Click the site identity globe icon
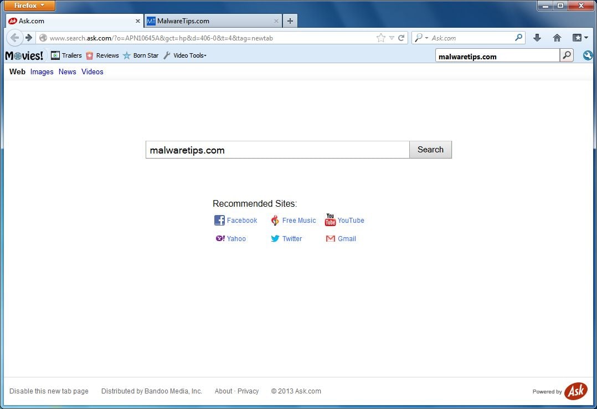 (43, 38)
